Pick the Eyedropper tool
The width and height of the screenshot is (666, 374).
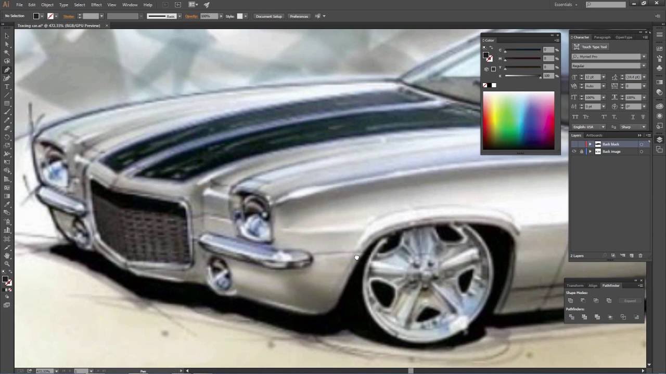point(6,205)
